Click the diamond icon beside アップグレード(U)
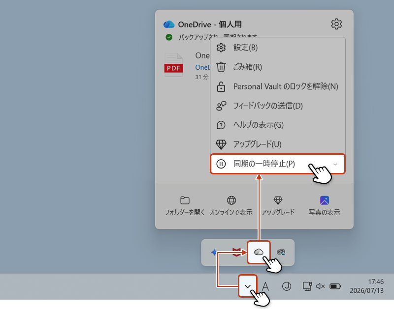 coord(221,144)
